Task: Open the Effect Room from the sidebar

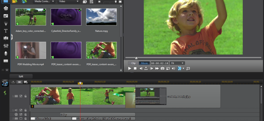Action: (5, 8)
